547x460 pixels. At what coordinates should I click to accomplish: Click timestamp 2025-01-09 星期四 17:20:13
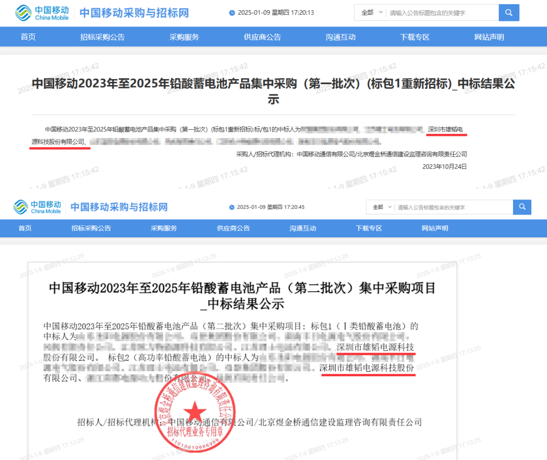point(276,13)
